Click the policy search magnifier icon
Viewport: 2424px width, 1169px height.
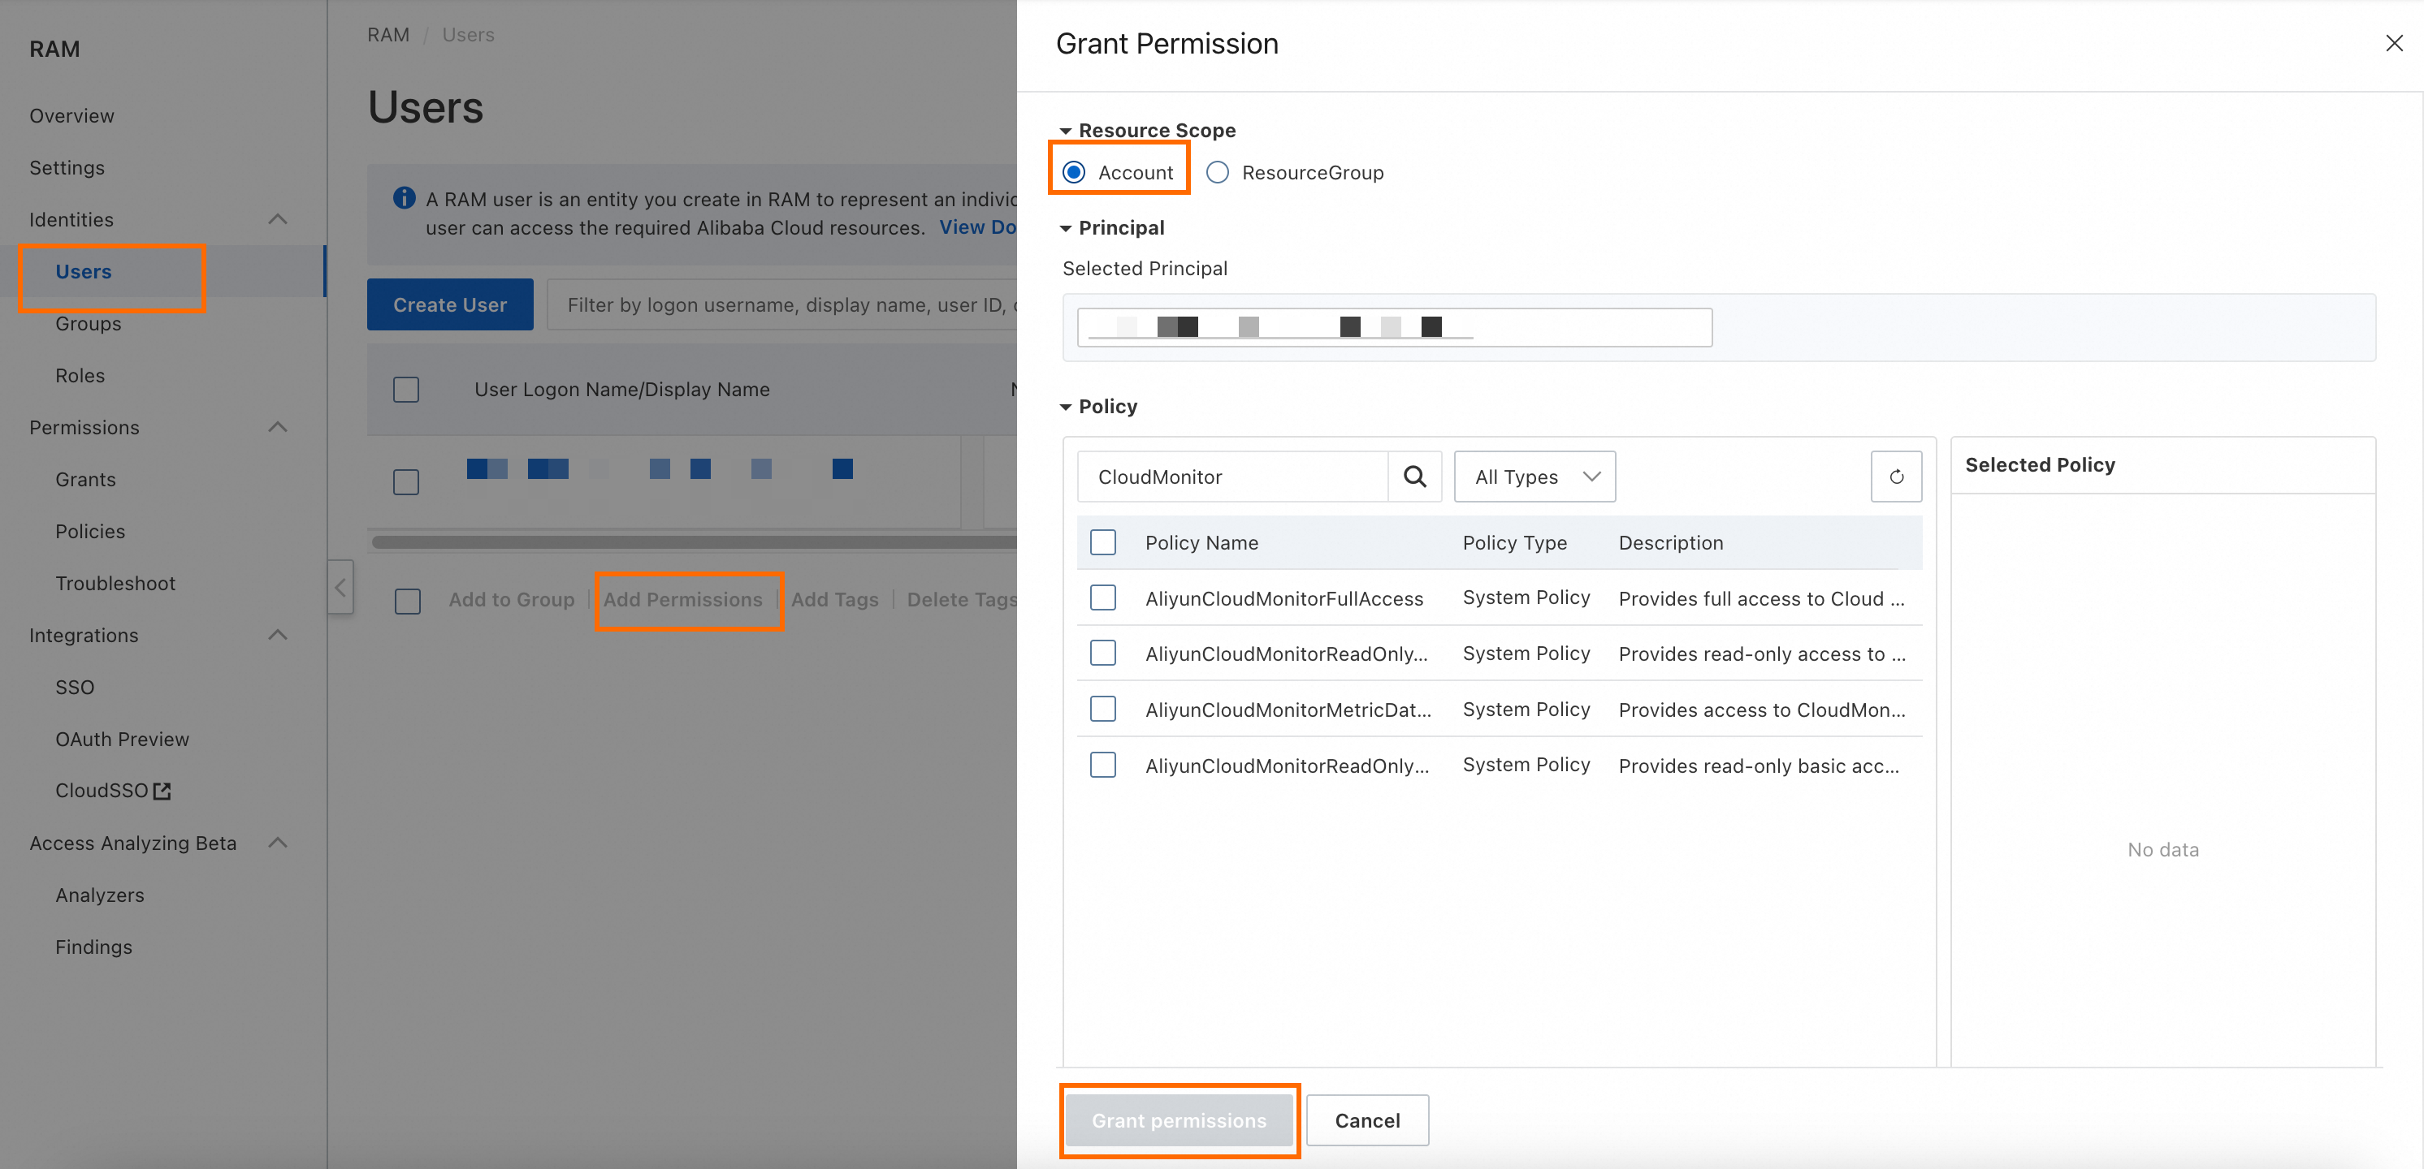pyautogui.click(x=1414, y=477)
